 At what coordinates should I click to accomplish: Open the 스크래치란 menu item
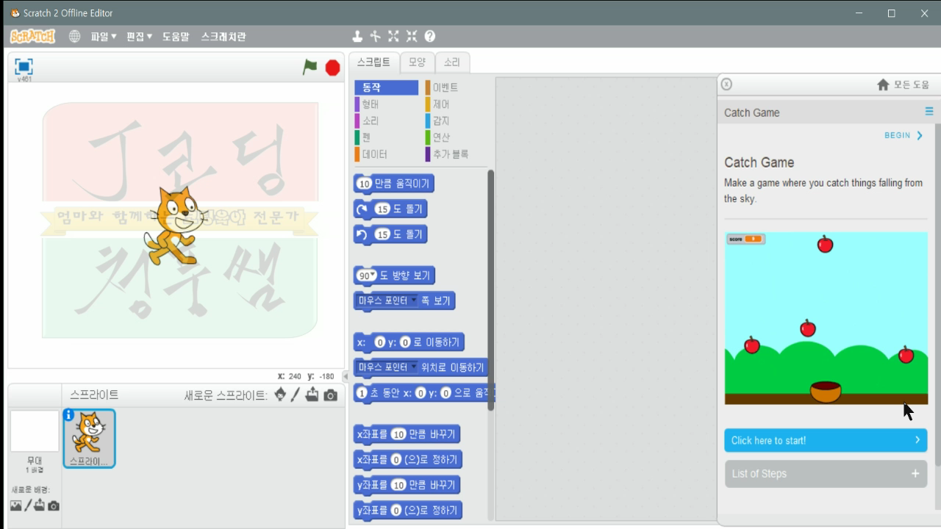(x=223, y=37)
